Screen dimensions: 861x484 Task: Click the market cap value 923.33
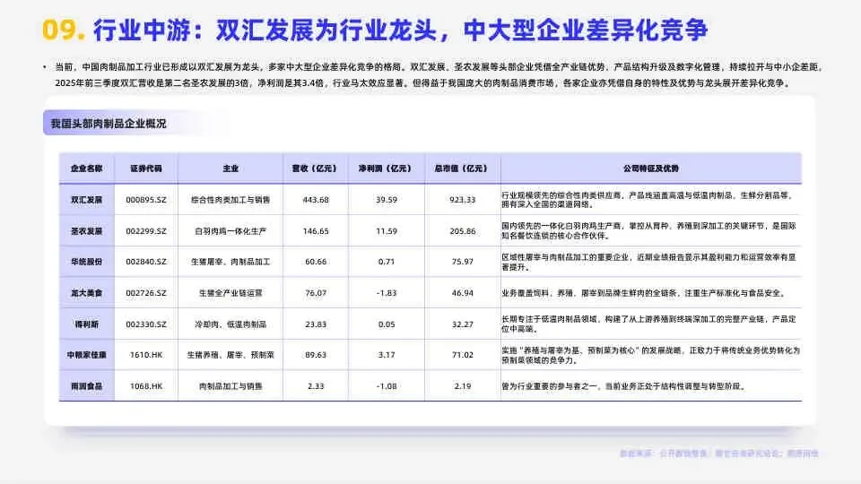click(x=463, y=200)
